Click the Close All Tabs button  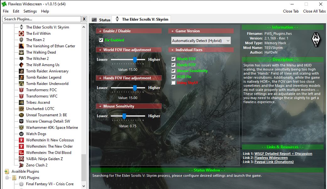pyautogui.click(x=314, y=11)
